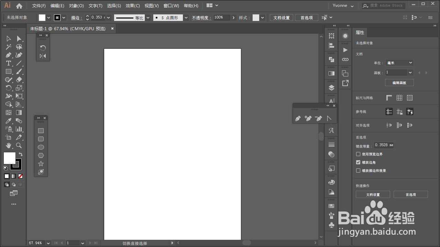
Task: Click the fill color swatch in the toolbar
Action: tap(9, 158)
